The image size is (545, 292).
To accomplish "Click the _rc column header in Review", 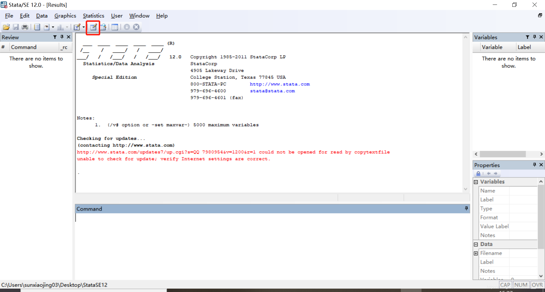I will click(x=65, y=47).
